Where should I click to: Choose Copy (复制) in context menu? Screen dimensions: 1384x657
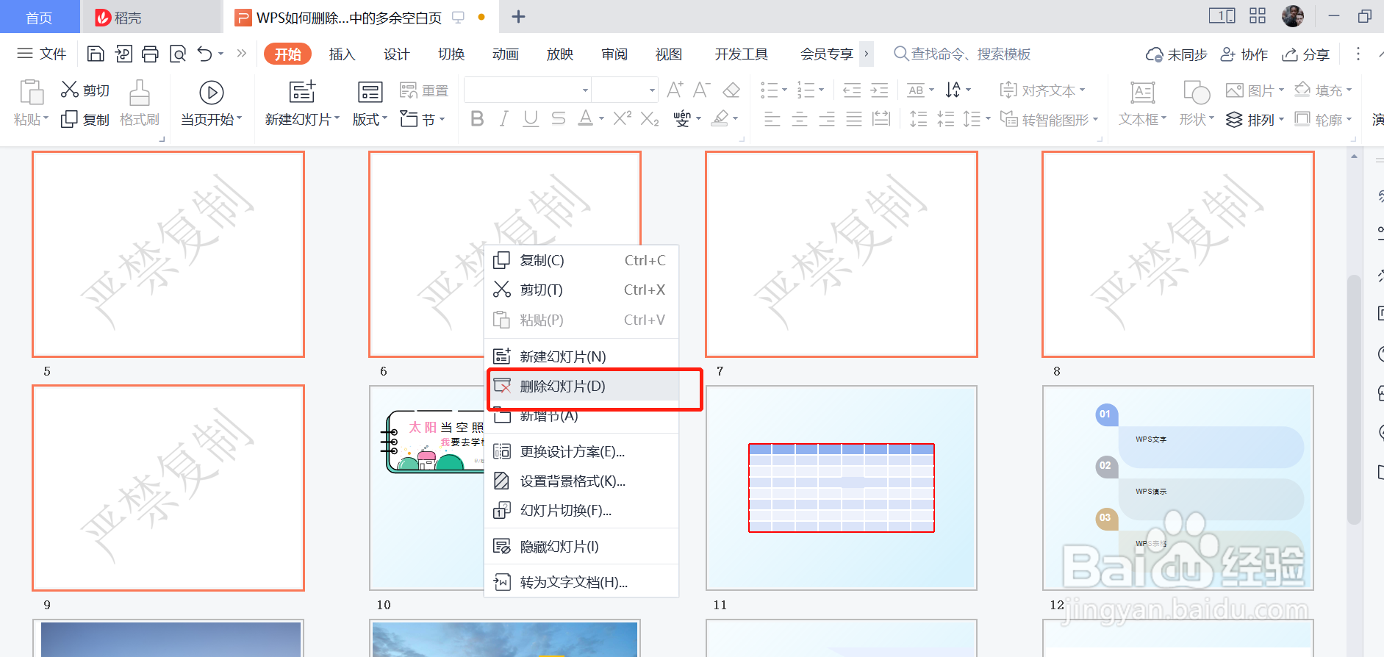point(581,260)
